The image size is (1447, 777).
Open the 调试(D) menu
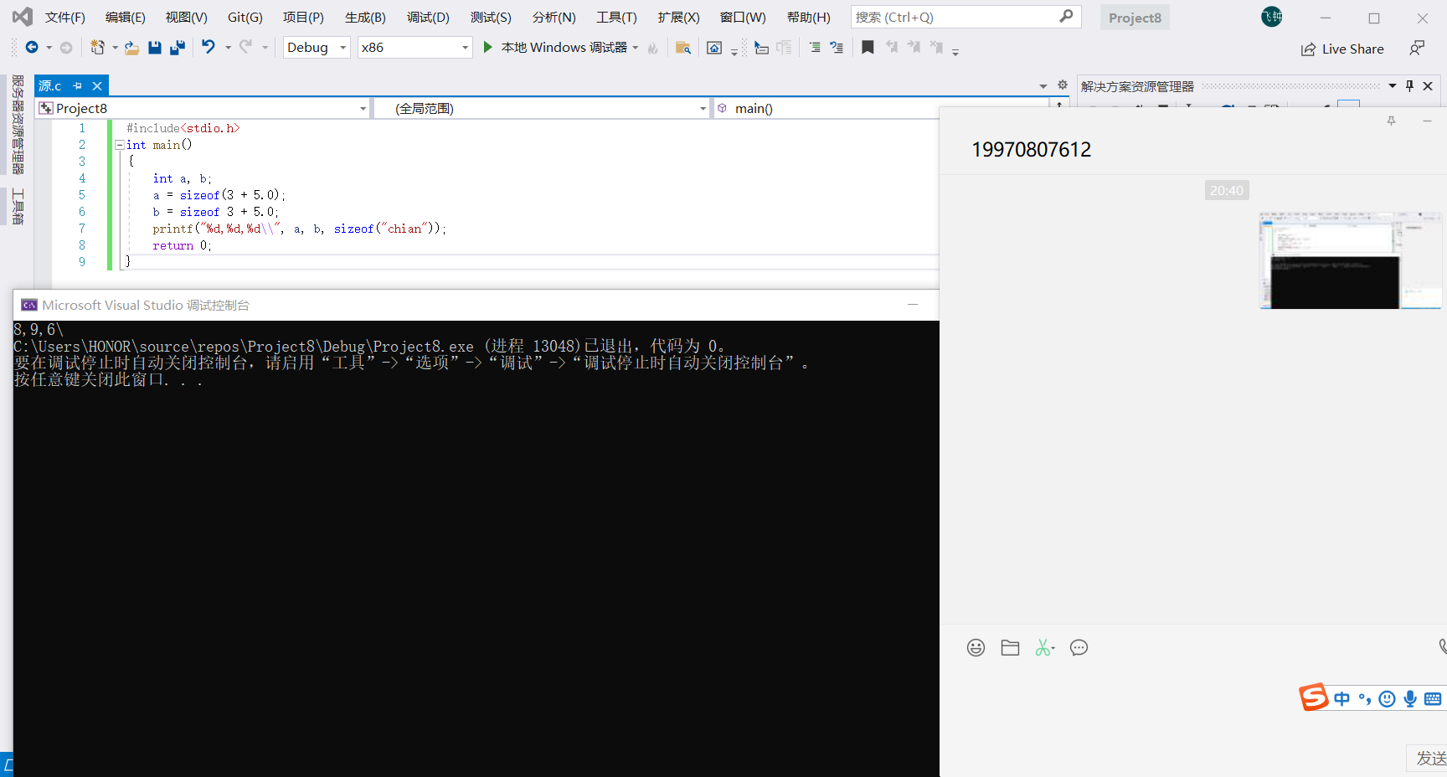(x=428, y=17)
